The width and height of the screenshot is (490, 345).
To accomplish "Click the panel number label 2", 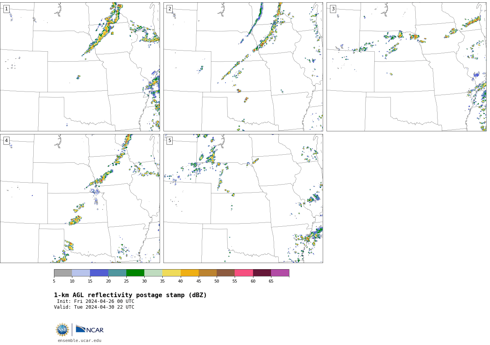I will pos(170,9).
